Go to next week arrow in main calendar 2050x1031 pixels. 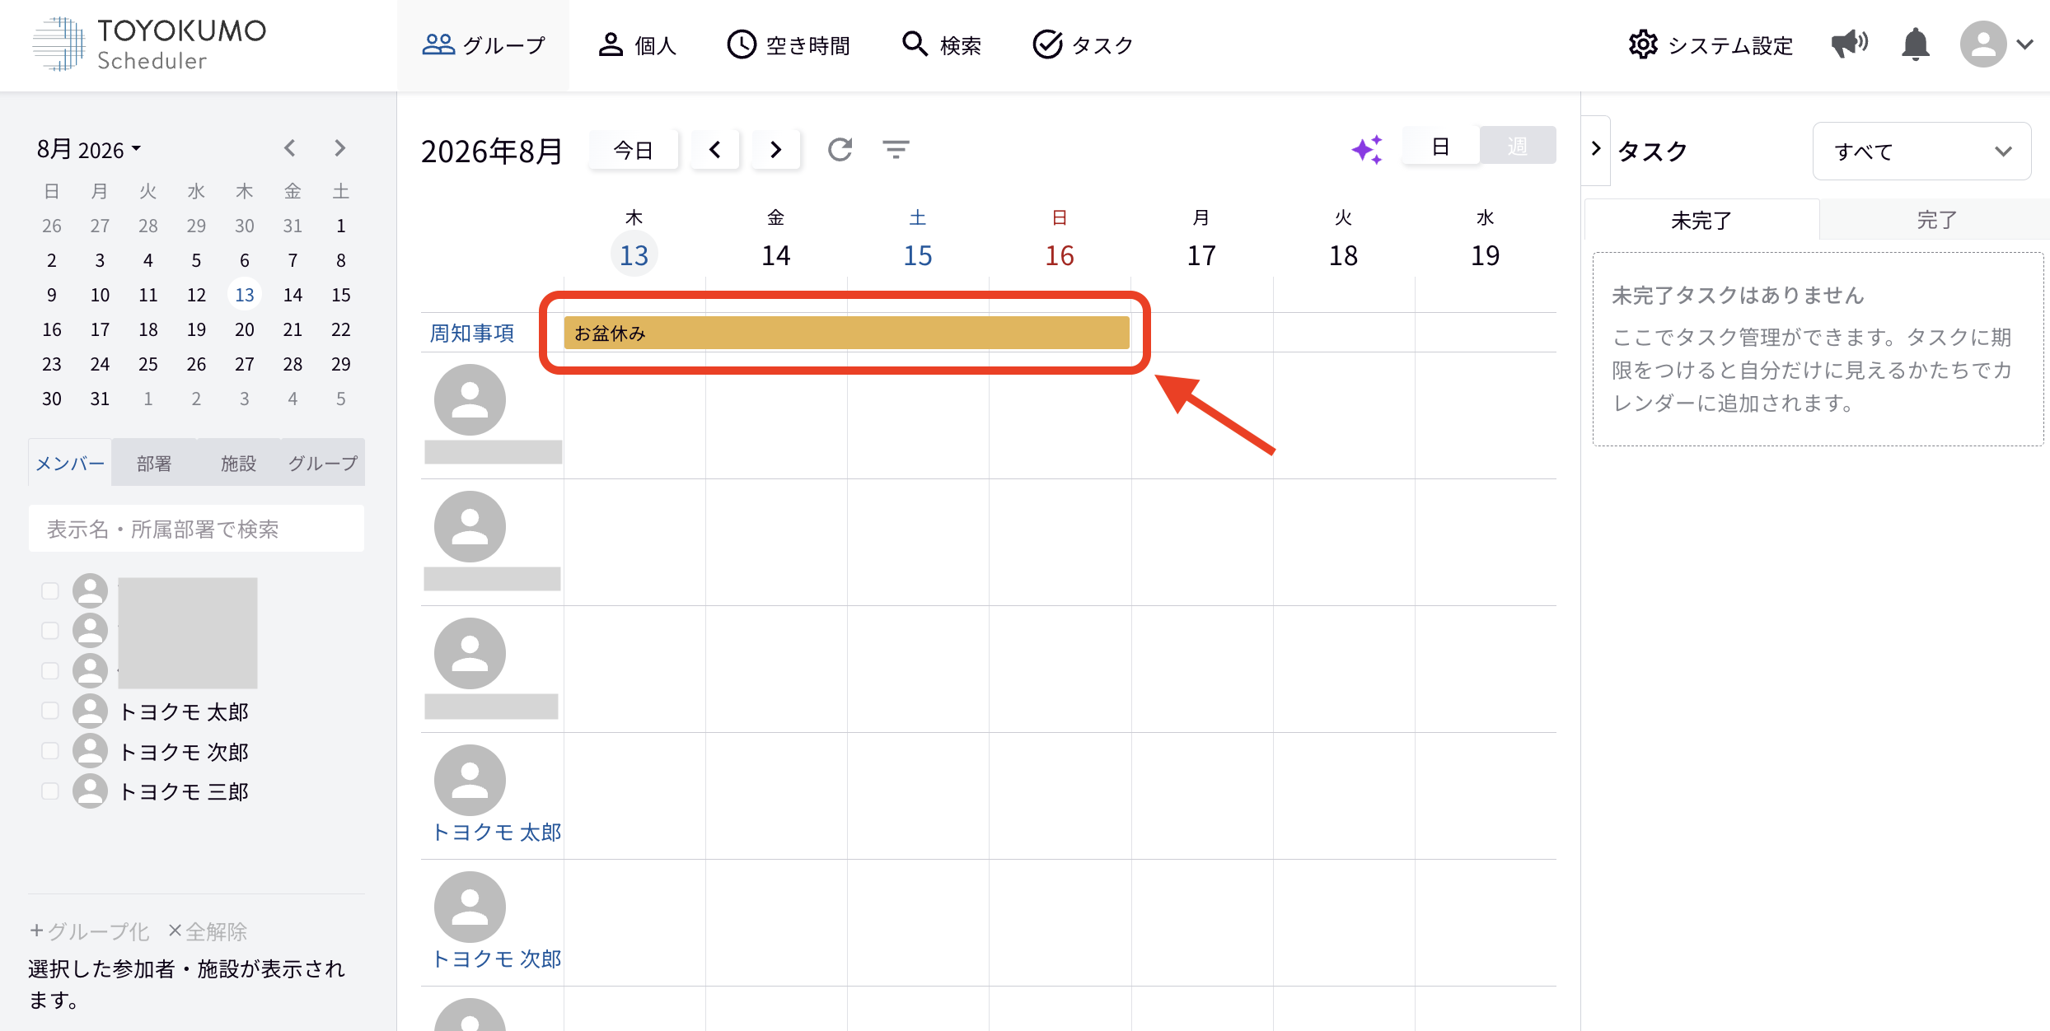point(775,149)
